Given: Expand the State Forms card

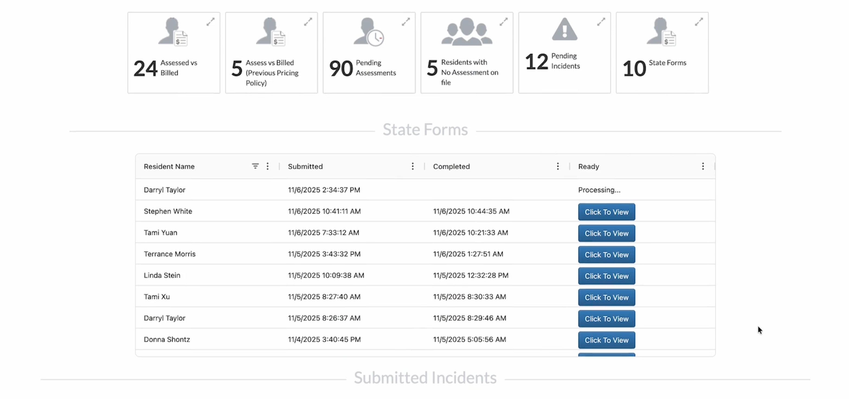Looking at the screenshot, I should coord(699,22).
